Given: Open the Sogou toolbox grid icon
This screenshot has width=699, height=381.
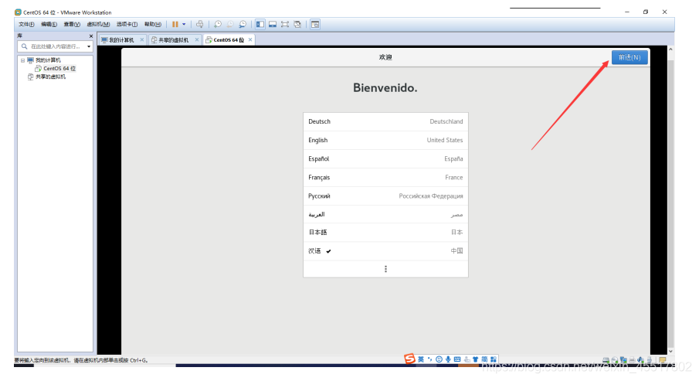Looking at the screenshot, I should [x=493, y=359].
